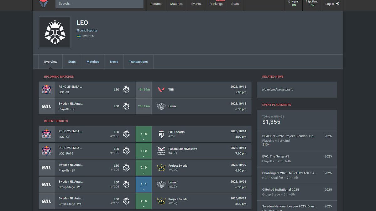Click the login arrow icon
The image size is (376, 211).
click(x=337, y=4)
